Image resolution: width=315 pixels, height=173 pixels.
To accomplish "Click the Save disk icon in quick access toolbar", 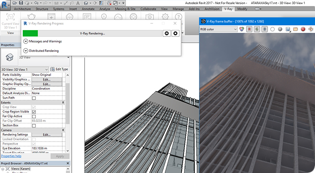I will 21,3.
